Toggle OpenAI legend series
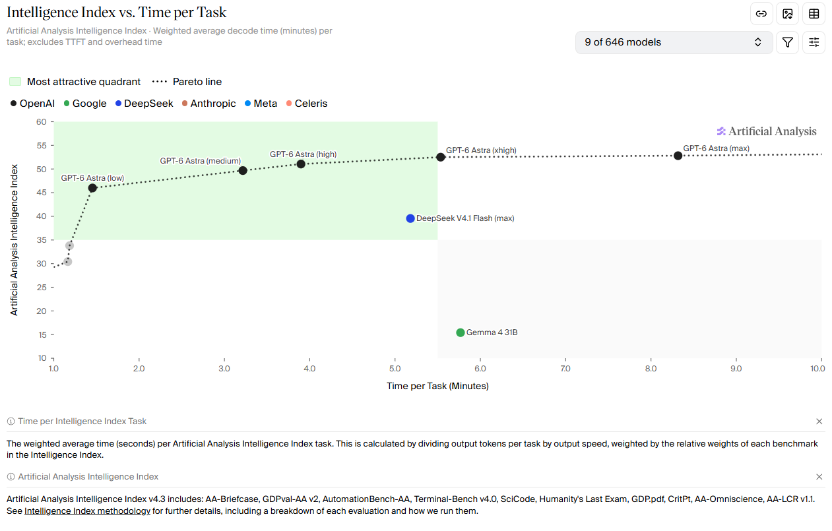Viewport: 832px width, 531px height. click(32, 104)
